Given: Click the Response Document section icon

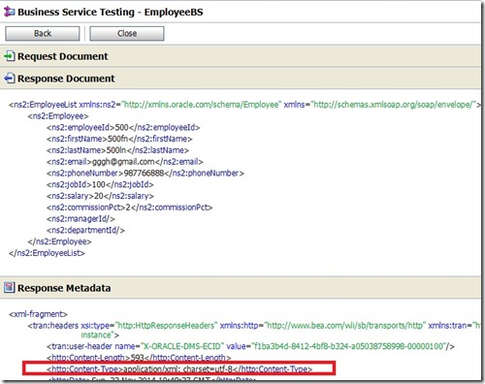Looking at the screenshot, I should [10, 79].
